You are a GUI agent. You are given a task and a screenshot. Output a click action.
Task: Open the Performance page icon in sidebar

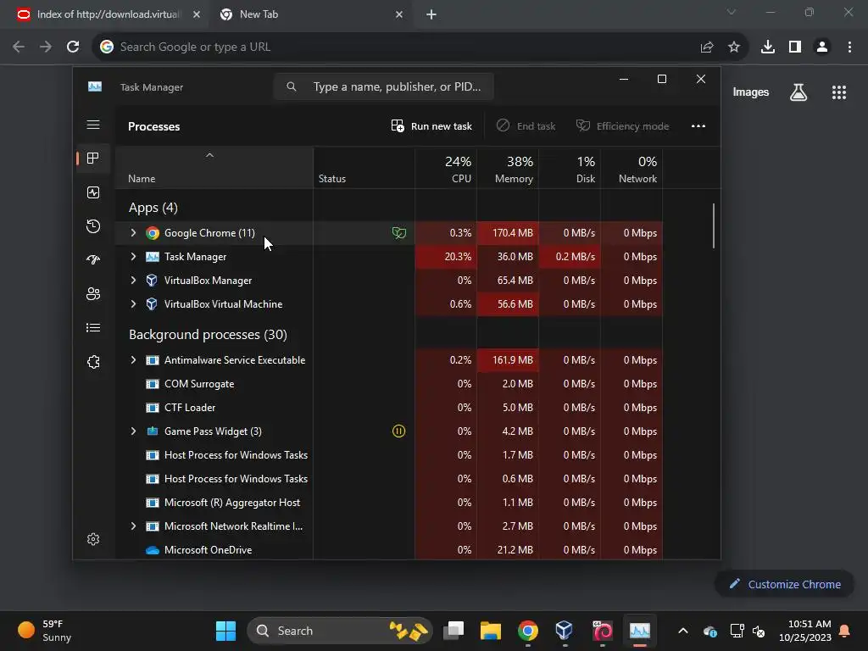[x=93, y=192]
